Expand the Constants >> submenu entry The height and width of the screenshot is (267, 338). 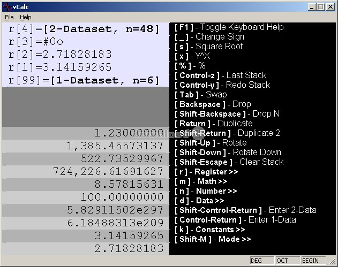click(x=209, y=230)
